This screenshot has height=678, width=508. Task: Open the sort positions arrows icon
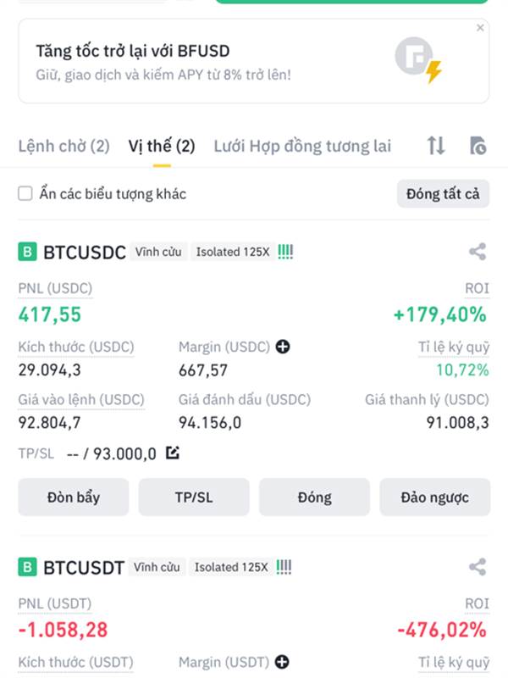coord(436,146)
